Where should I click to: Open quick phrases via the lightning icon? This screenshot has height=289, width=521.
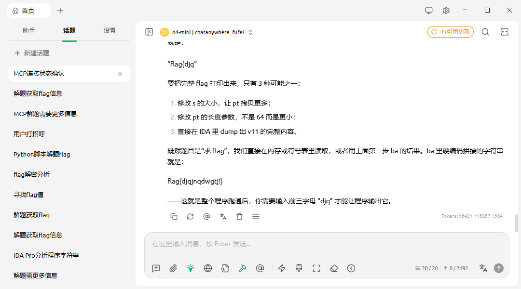(x=282, y=268)
